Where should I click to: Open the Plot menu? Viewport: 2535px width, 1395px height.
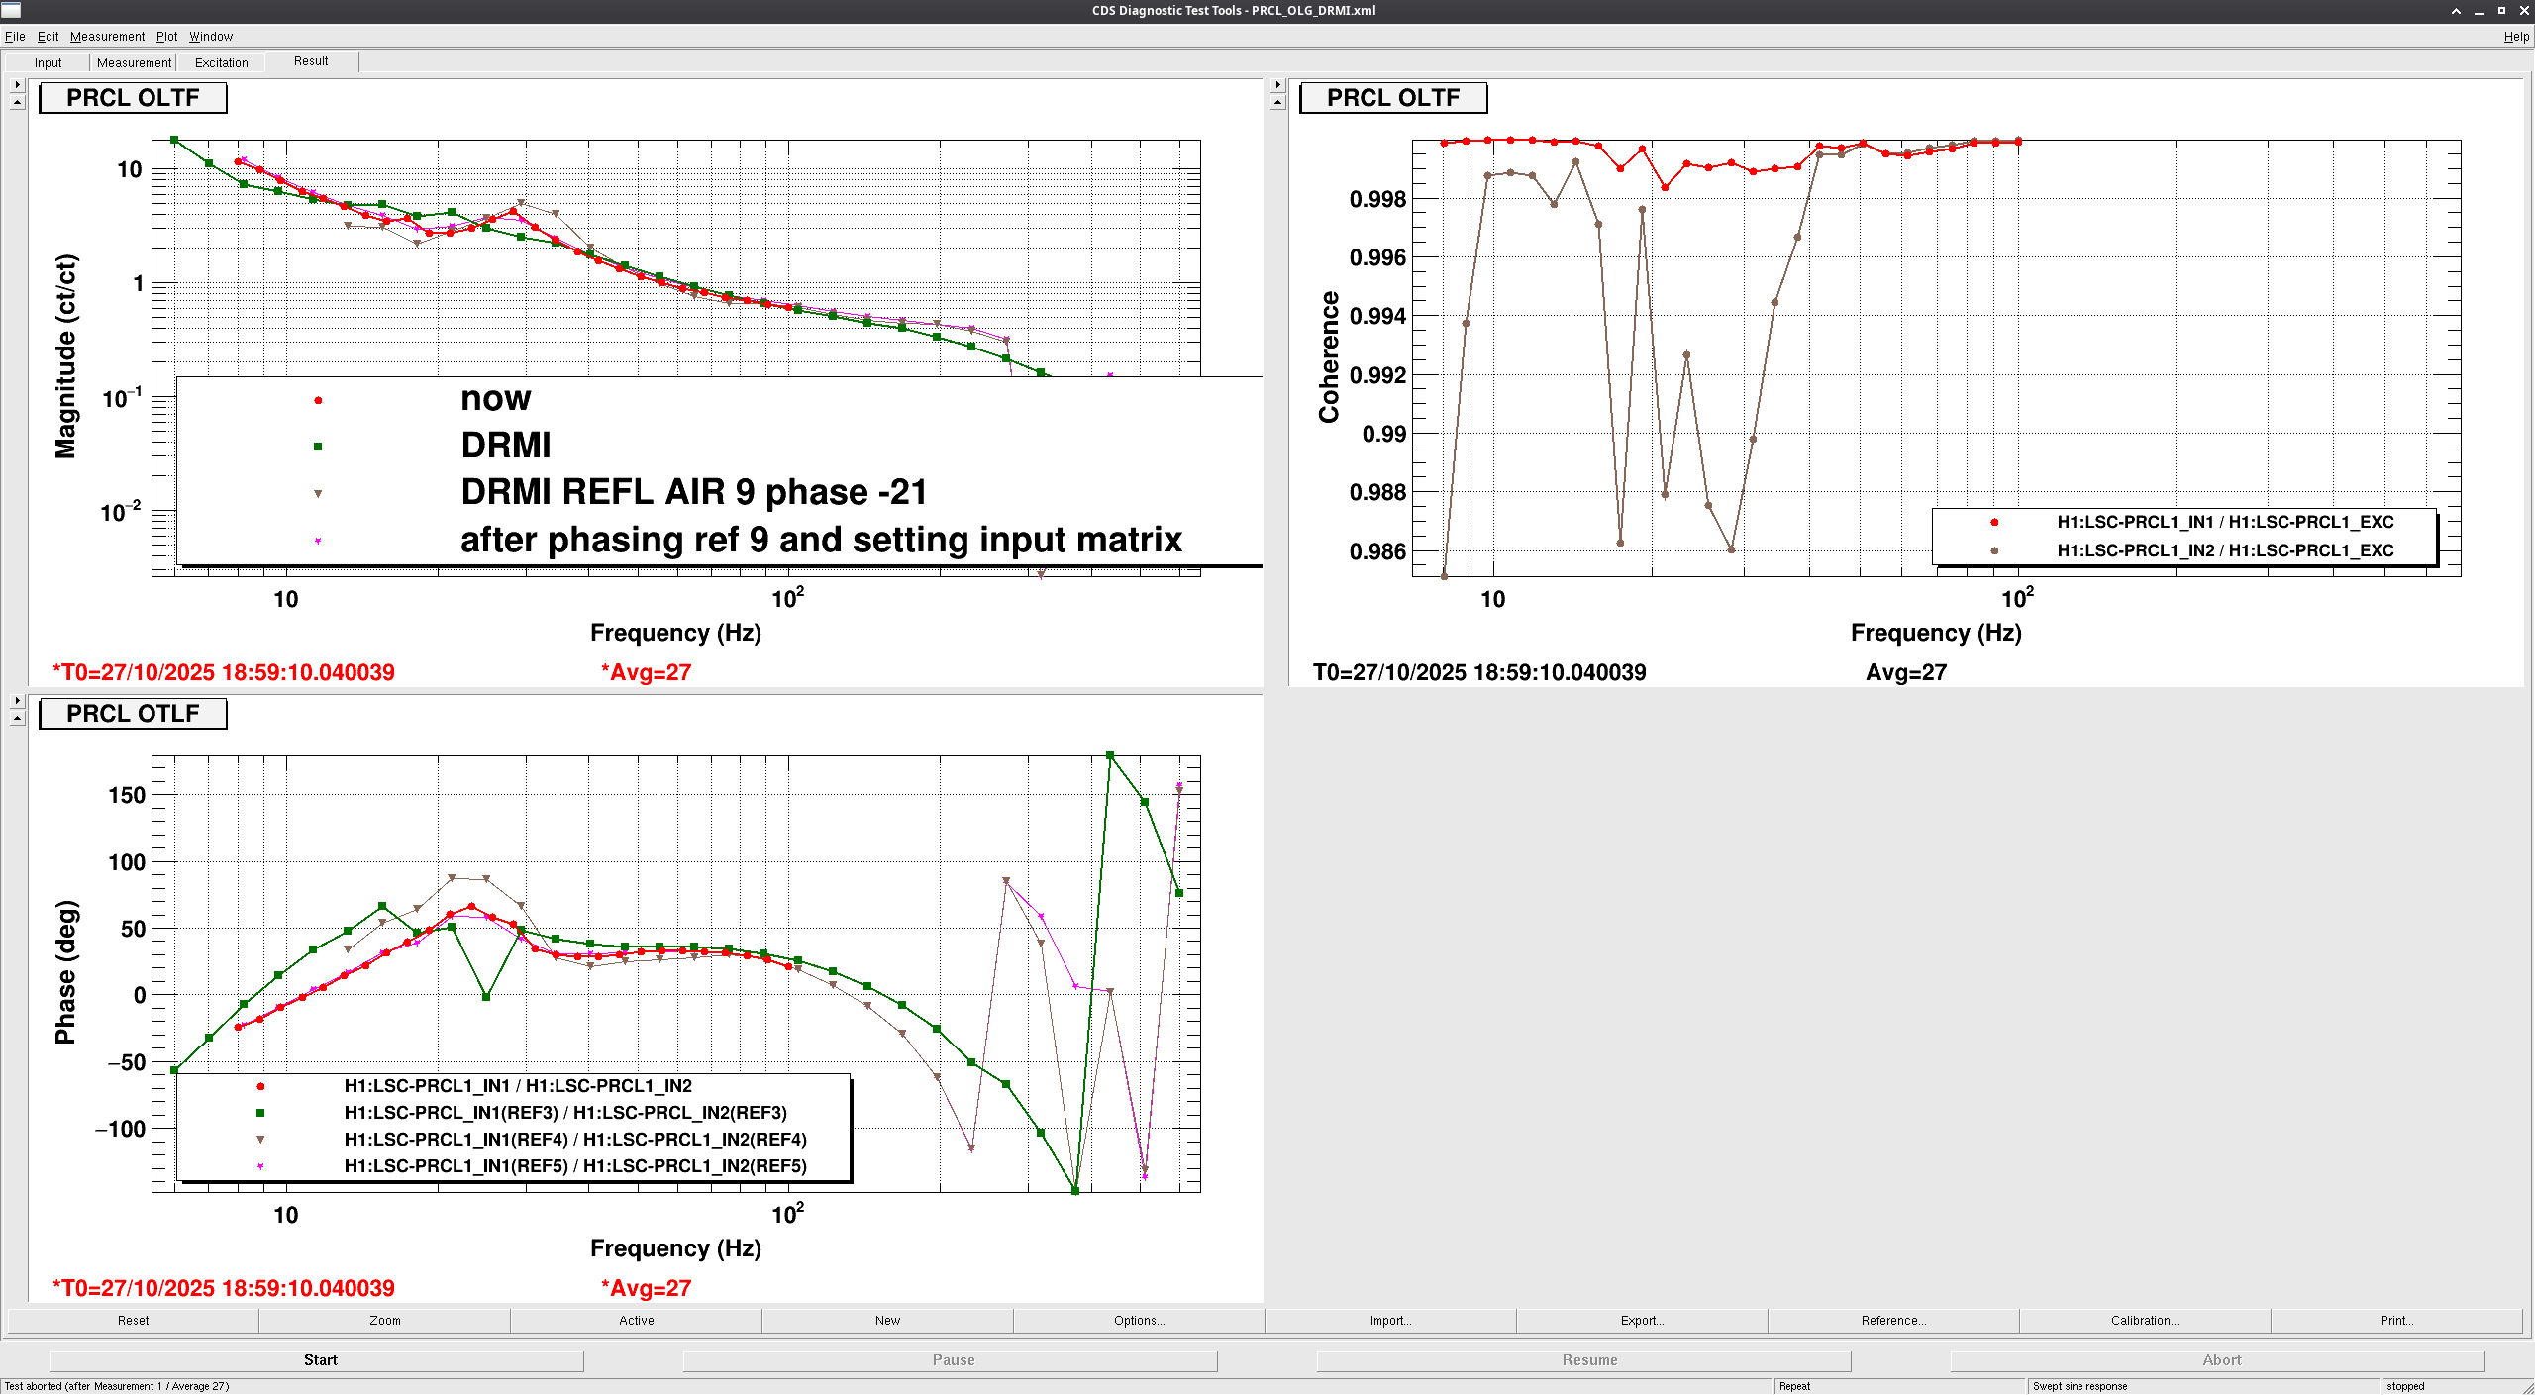(x=166, y=37)
